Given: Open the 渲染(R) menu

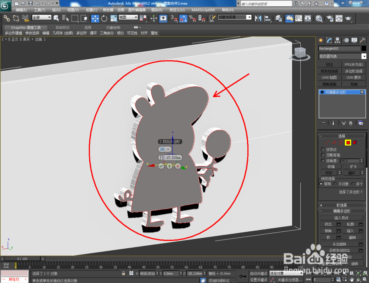Looking at the screenshot, I should pyautogui.click(x=157, y=10).
